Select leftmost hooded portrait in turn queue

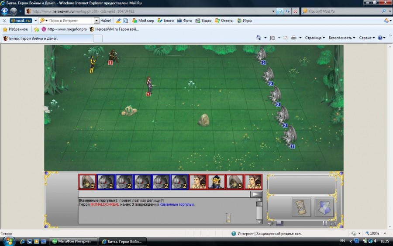pos(87,182)
